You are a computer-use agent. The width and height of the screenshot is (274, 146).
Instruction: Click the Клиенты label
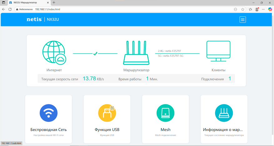point(218,70)
